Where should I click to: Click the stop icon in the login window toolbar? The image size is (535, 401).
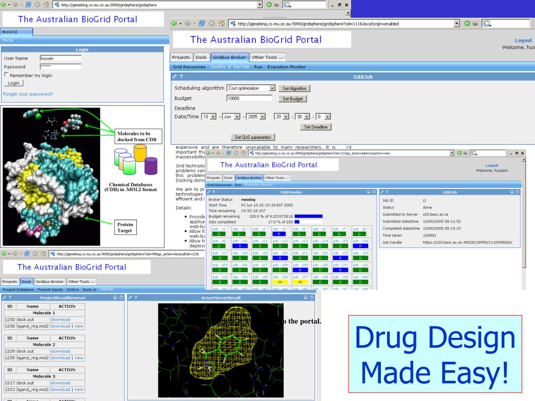click(x=38, y=5)
